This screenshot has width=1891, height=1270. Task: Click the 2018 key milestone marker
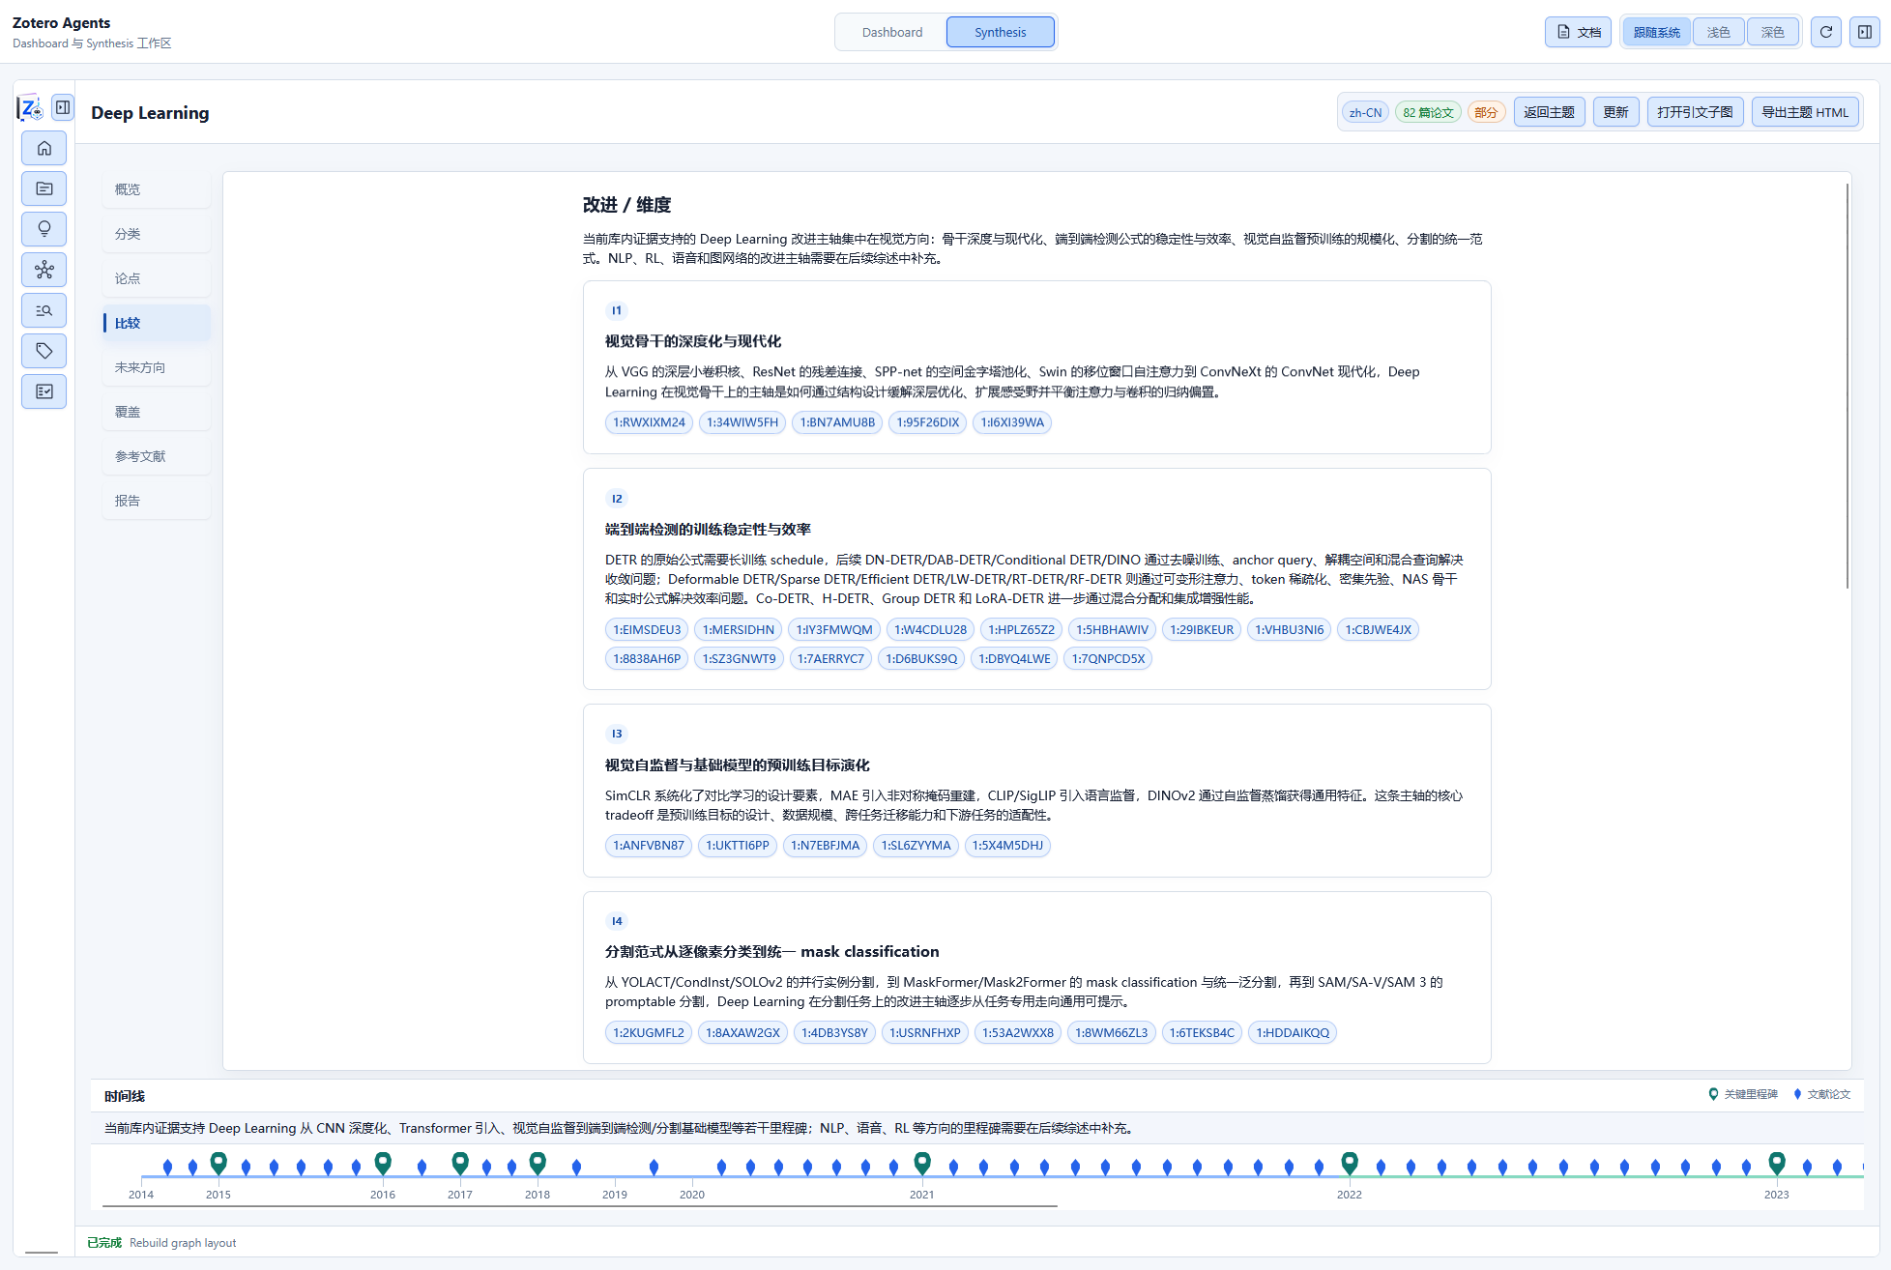(538, 1163)
